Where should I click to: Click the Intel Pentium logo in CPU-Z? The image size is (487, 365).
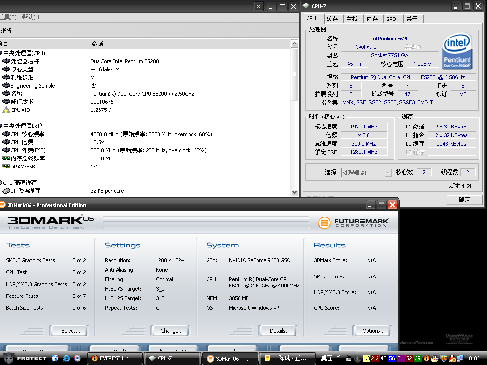point(457,51)
